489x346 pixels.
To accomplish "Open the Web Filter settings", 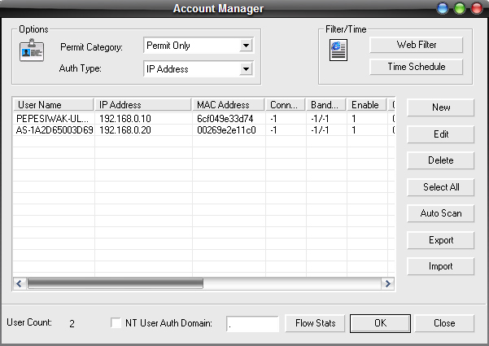I will coord(416,45).
